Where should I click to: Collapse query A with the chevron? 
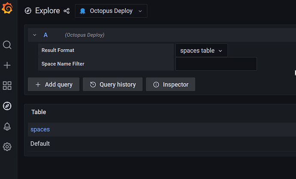[x=35, y=35]
